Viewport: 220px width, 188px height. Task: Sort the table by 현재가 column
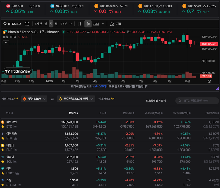74,113
